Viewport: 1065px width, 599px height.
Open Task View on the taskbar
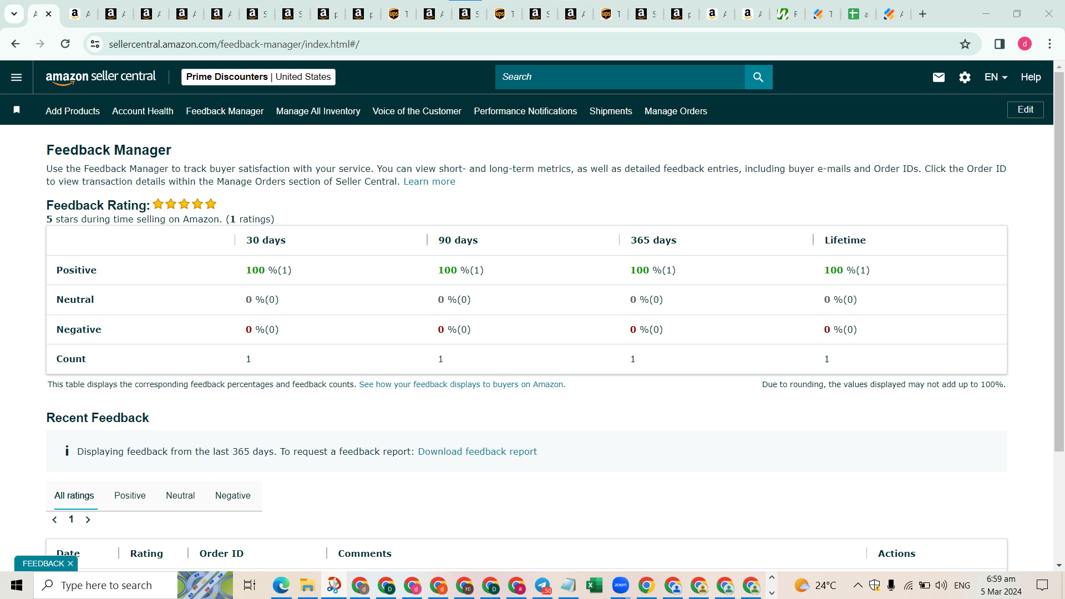(250, 585)
